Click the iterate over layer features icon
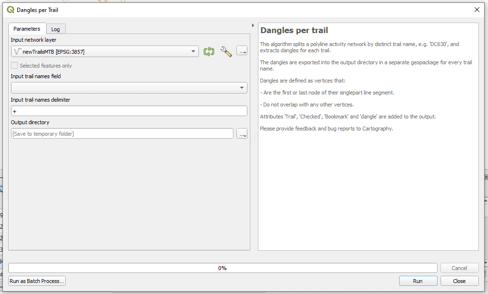Viewport: 488px width, 294px height. pyautogui.click(x=209, y=52)
